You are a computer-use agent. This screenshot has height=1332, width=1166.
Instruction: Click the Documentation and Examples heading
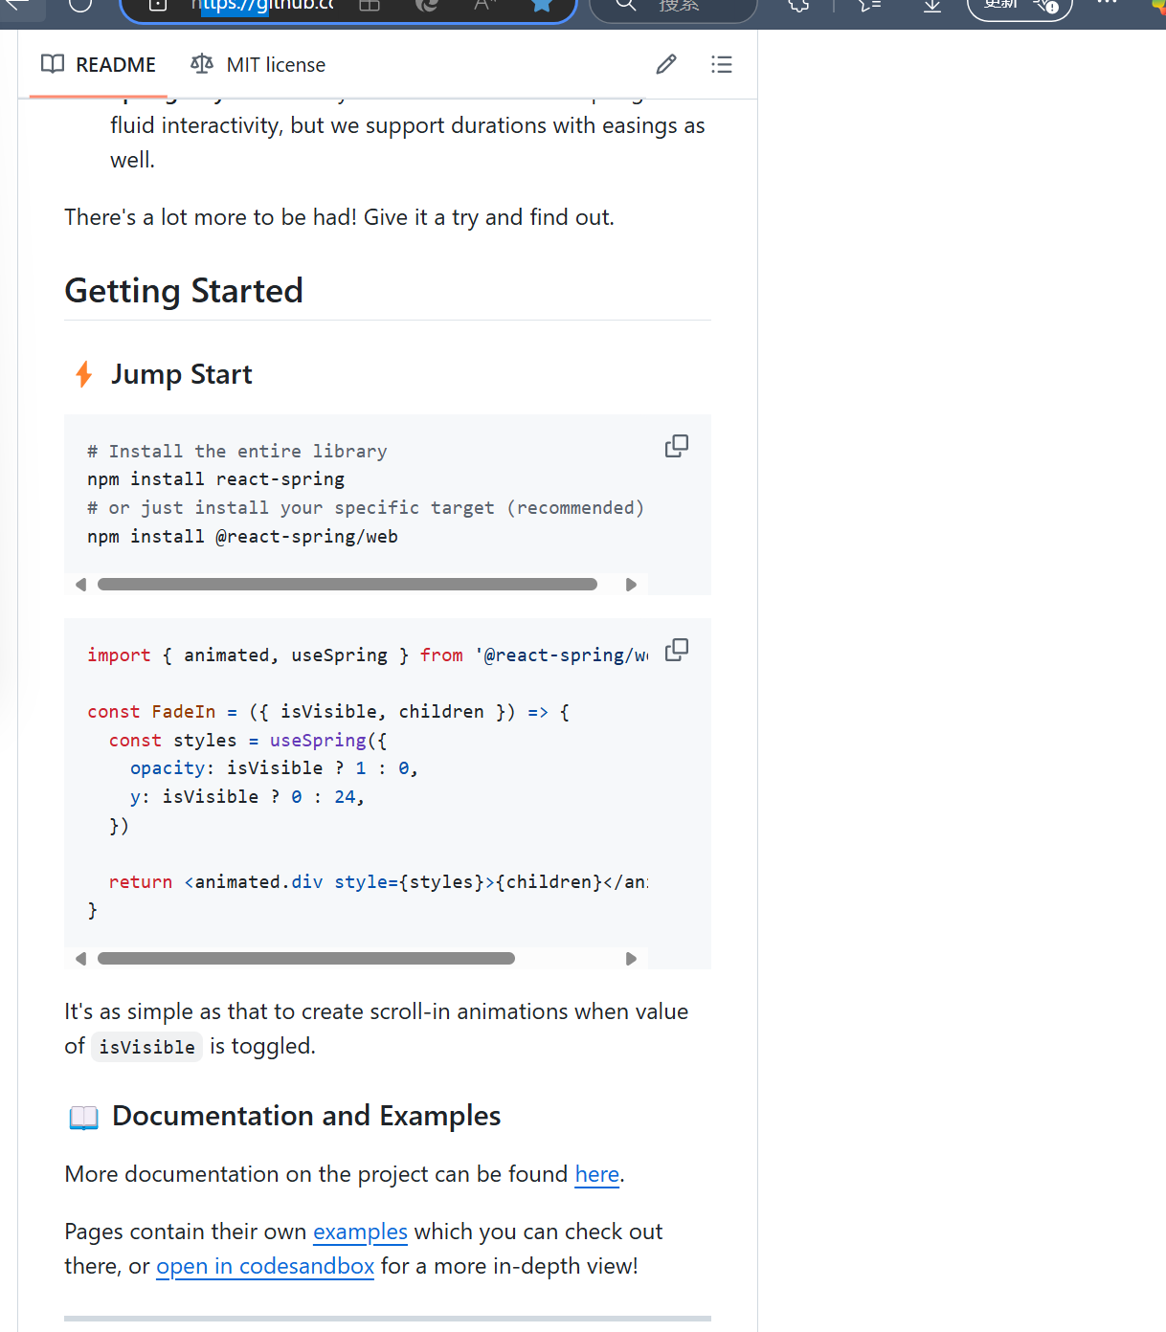click(306, 1116)
